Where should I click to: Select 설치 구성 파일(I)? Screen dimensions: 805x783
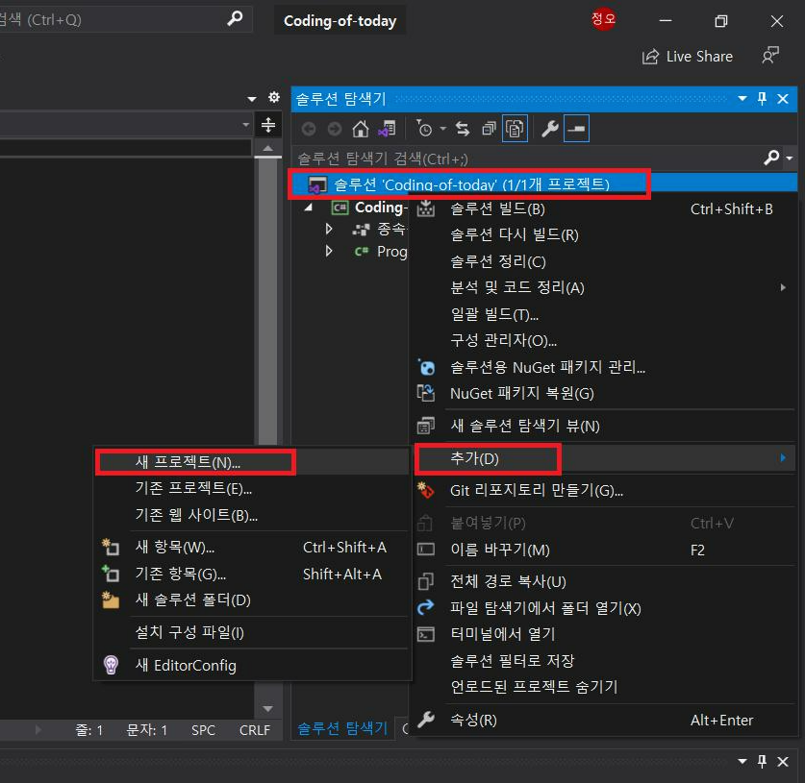[252, 632]
